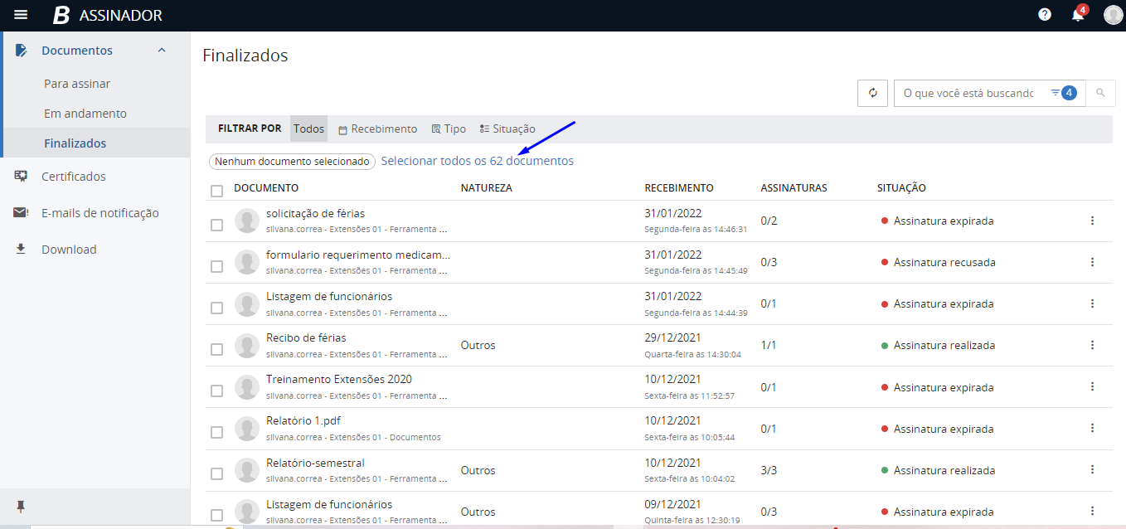Open the Certificados menu item
Image resolution: width=1126 pixels, height=529 pixels.
[74, 177]
